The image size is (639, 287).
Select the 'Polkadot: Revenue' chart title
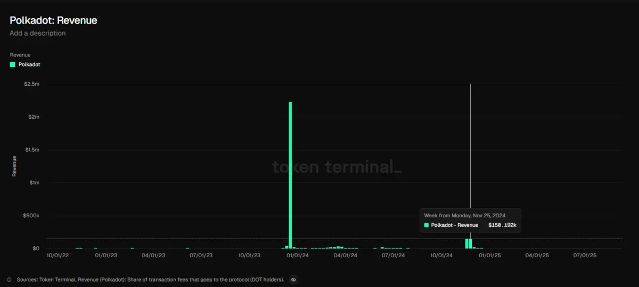[53, 20]
